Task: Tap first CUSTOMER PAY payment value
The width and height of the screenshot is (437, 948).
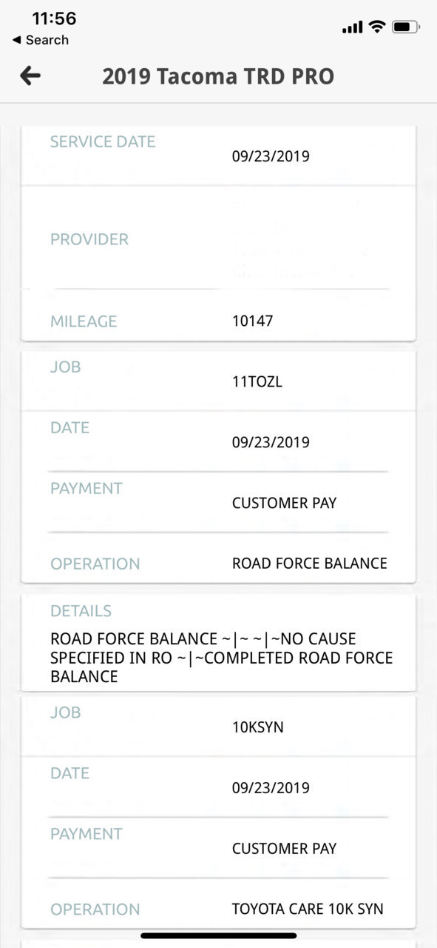Action: 284,503
